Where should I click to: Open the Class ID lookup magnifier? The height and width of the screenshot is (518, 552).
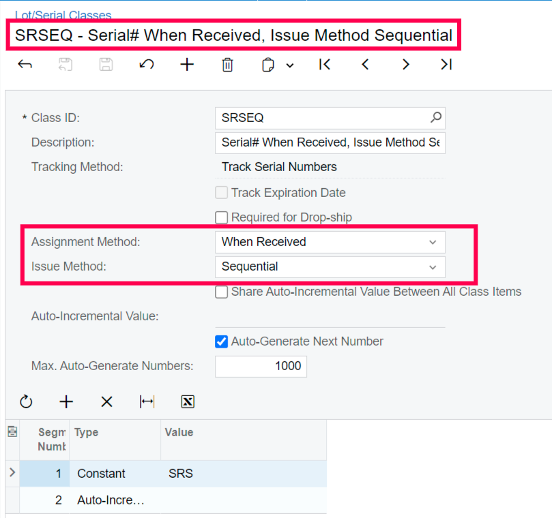tap(436, 117)
